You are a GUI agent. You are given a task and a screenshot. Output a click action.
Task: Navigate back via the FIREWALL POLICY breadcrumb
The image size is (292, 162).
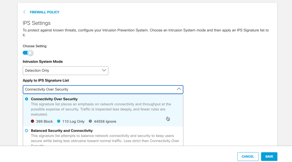pyautogui.click(x=45, y=12)
